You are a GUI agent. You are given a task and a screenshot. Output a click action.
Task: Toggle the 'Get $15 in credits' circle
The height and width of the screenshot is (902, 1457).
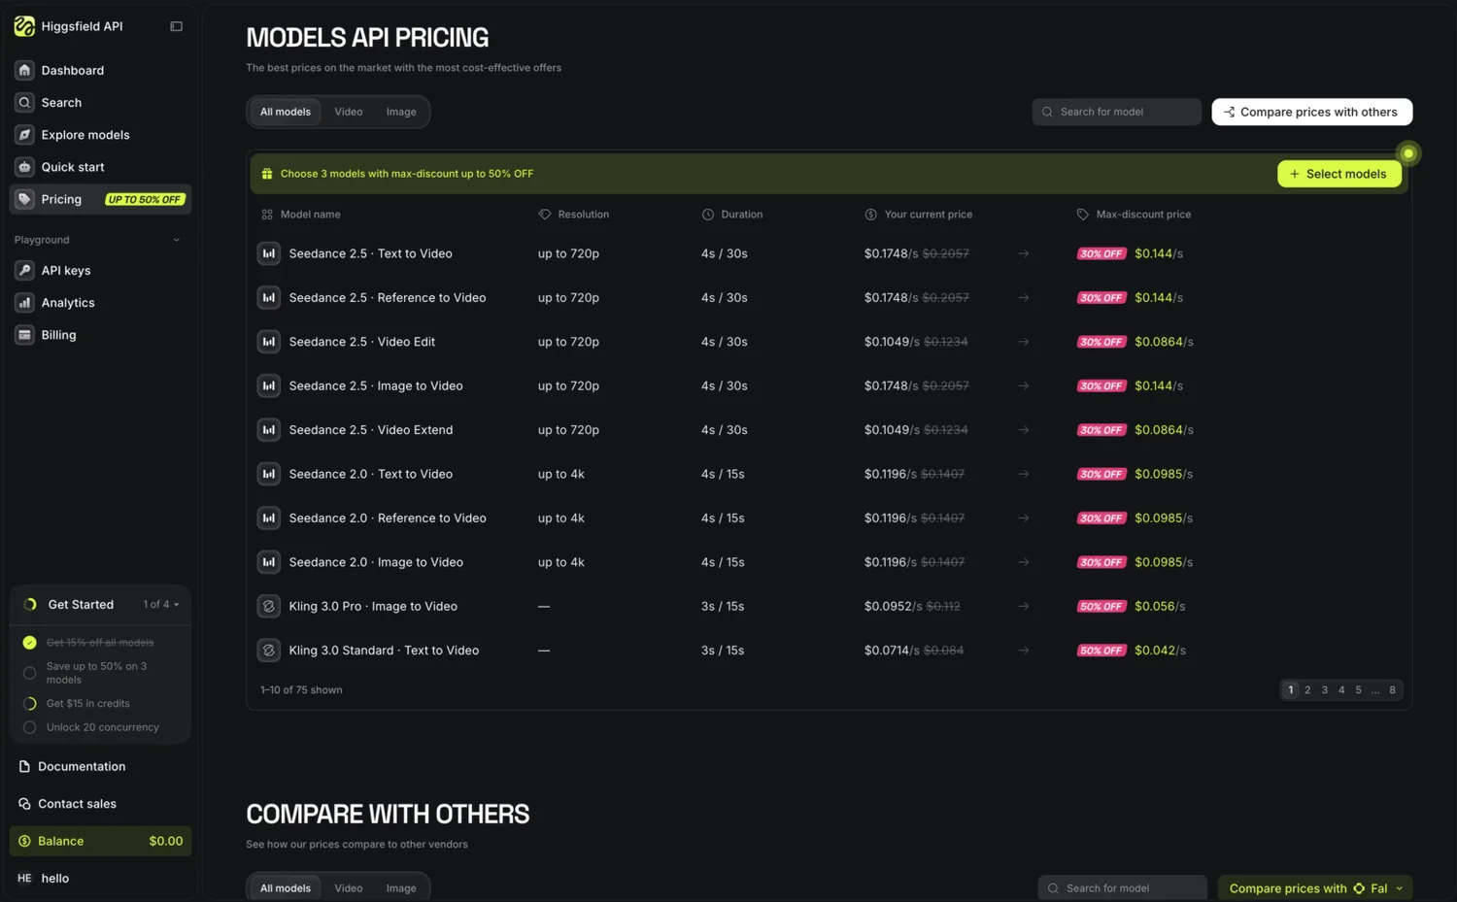pos(29,704)
